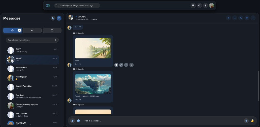This screenshot has width=260, height=127.
Task: Reply to the message with the reply icon
Action: click(x=121, y=65)
